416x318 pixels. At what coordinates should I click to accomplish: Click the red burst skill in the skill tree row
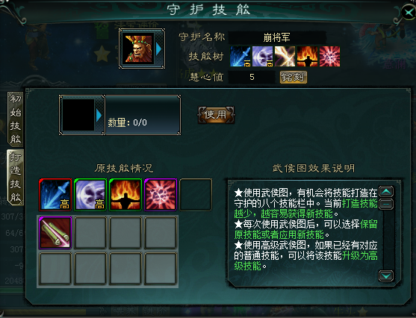329,57
